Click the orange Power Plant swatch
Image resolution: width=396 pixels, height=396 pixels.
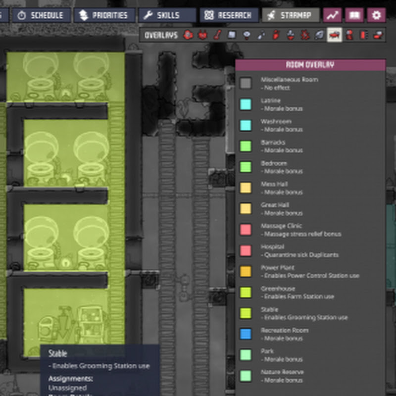(x=246, y=271)
